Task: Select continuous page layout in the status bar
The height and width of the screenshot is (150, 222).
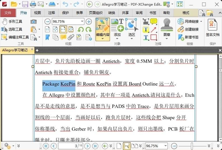Action: click(x=127, y=146)
